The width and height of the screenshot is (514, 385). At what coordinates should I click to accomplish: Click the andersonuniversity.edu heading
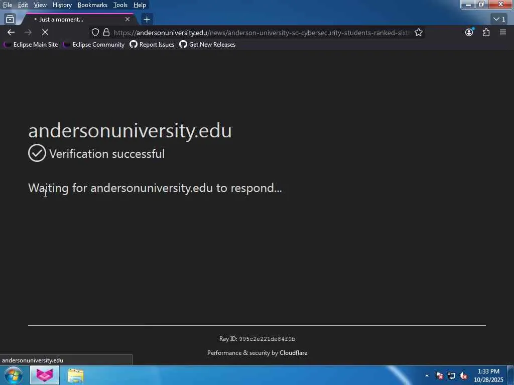pyautogui.click(x=130, y=131)
